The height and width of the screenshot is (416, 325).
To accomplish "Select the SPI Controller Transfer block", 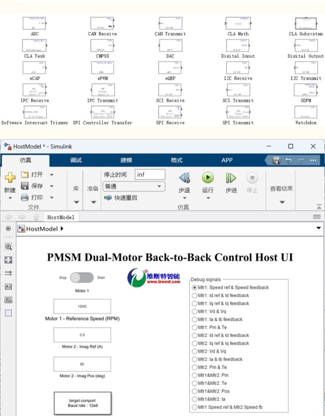I will tap(102, 112).
